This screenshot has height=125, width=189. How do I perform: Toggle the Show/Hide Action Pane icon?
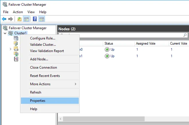(x=42, y=19)
